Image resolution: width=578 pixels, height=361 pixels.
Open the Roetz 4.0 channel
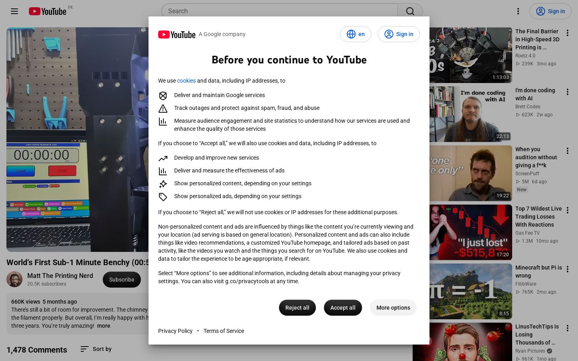tap(525, 56)
